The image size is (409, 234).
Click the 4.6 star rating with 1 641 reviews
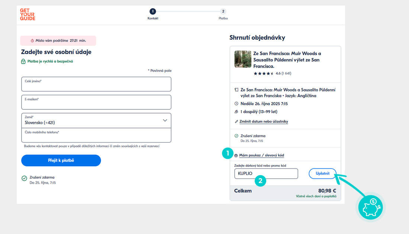(x=272, y=73)
